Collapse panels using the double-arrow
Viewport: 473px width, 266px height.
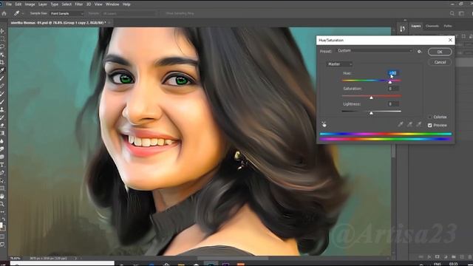tap(405, 20)
